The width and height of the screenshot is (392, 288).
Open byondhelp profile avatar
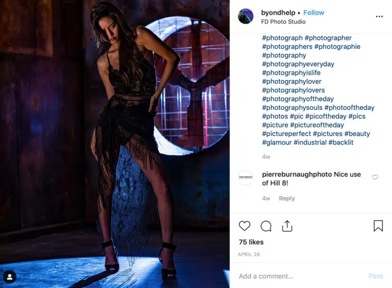tap(246, 16)
